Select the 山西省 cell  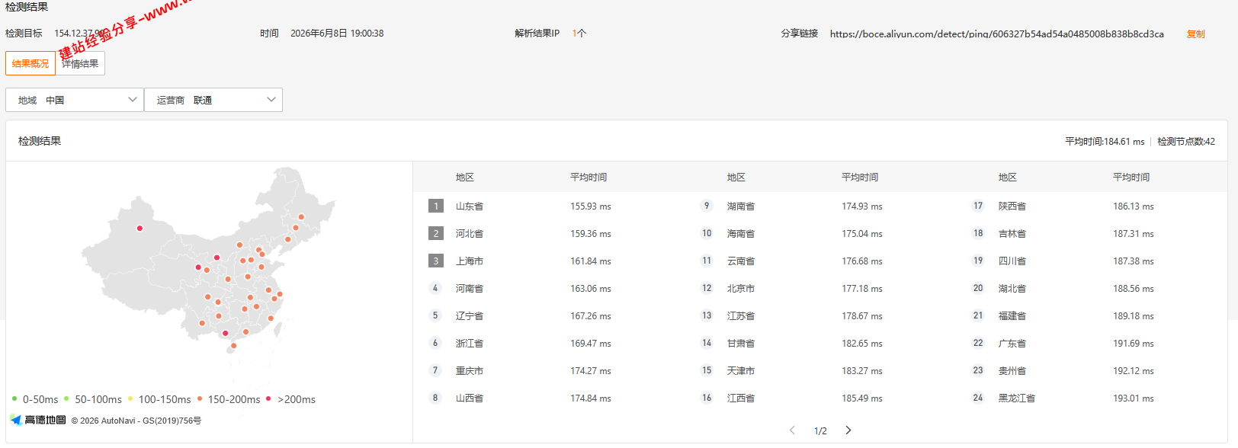(x=470, y=398)
